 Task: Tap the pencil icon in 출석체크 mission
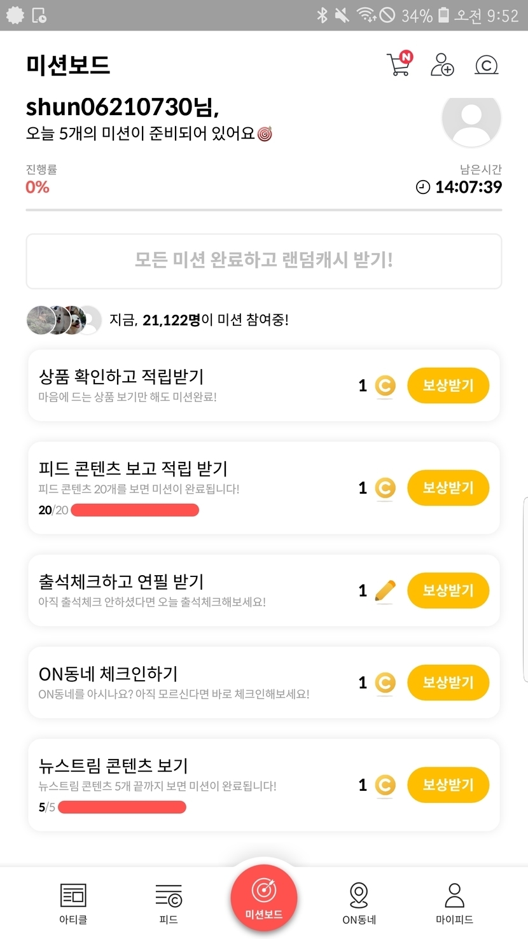click(385, 591)
